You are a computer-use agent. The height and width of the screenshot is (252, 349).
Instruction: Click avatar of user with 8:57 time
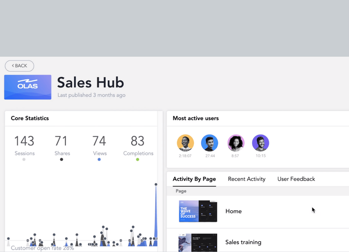[x=236, y=142]
